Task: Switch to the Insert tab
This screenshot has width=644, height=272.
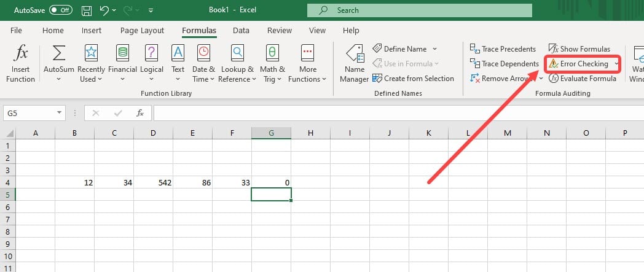Action: [x=92, y=30]
